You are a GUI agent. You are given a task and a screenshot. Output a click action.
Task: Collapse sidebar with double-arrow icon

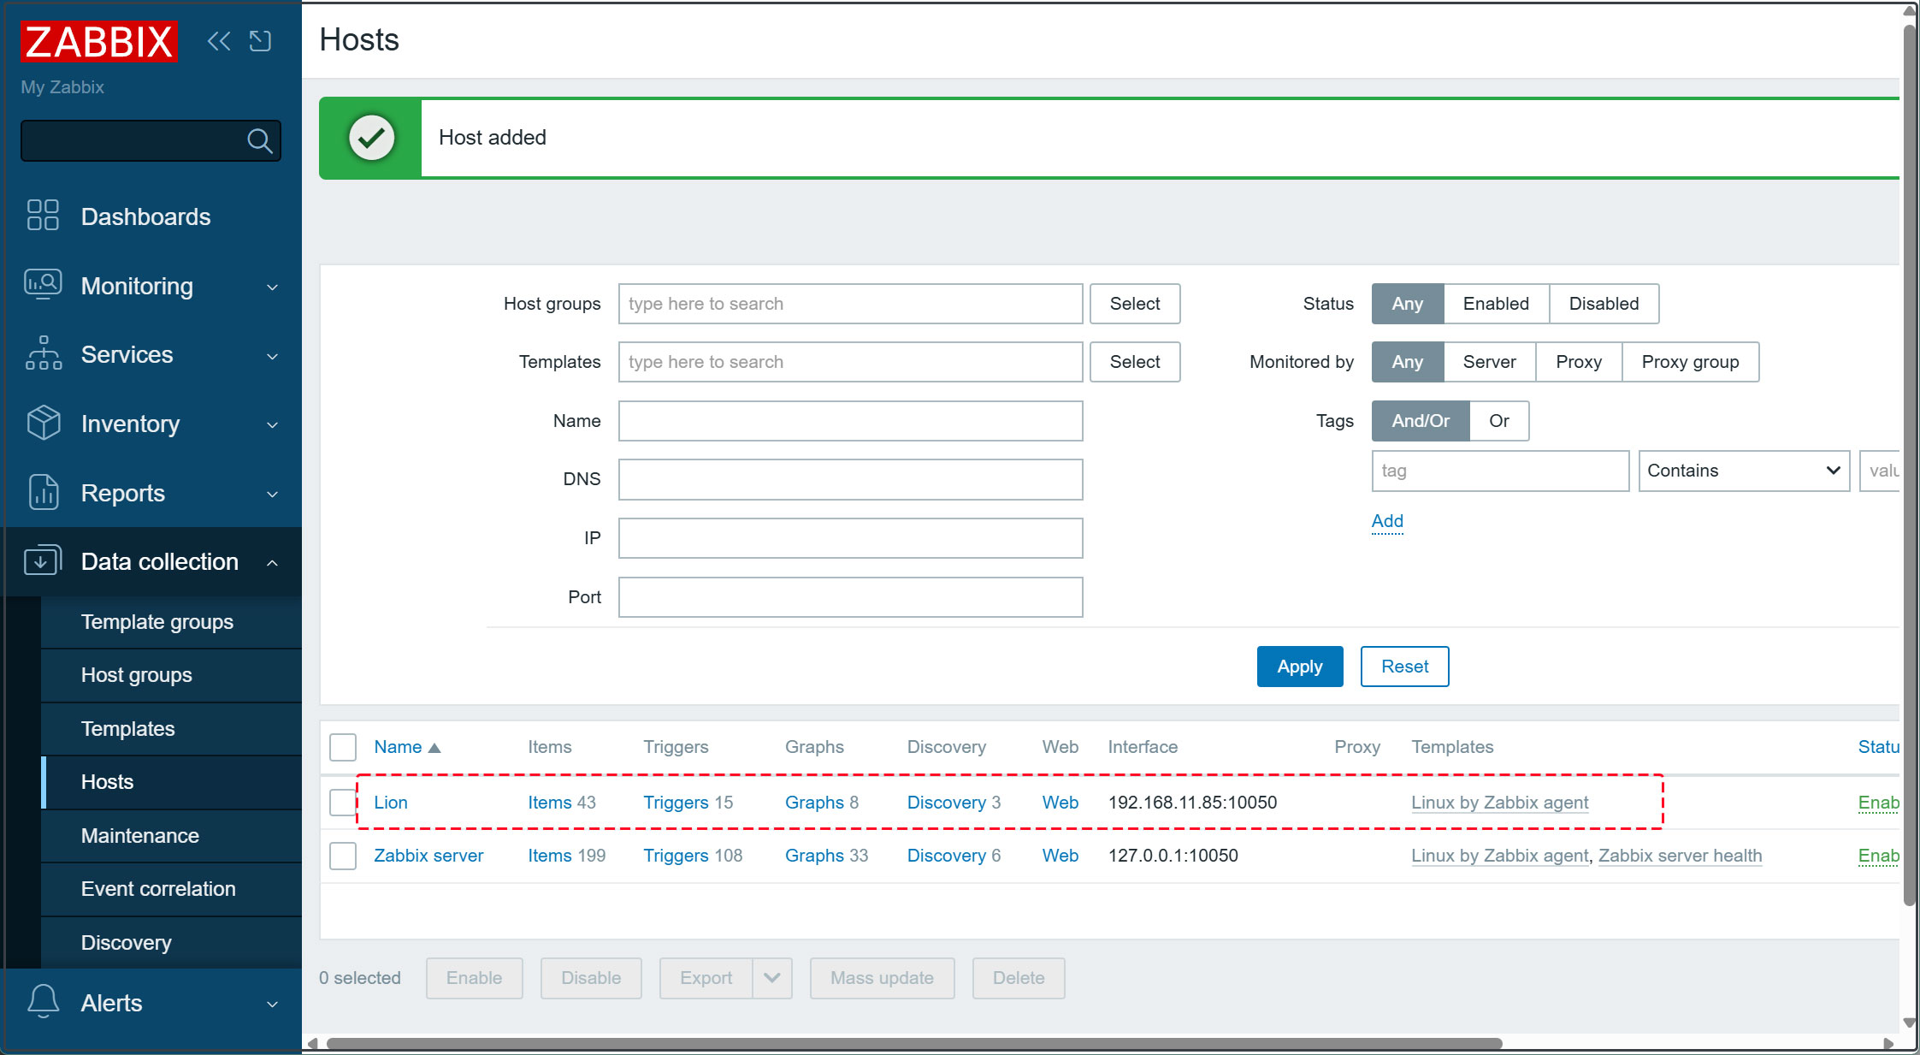pos(219,41)
